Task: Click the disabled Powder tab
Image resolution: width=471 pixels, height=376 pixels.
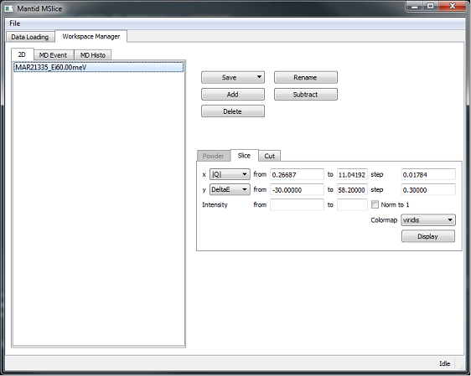Action: (213, 156)
